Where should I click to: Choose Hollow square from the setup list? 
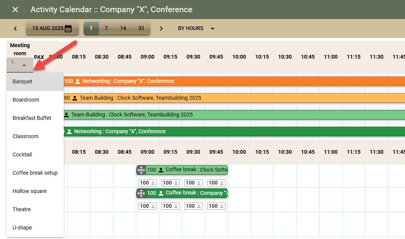(35, 191)
